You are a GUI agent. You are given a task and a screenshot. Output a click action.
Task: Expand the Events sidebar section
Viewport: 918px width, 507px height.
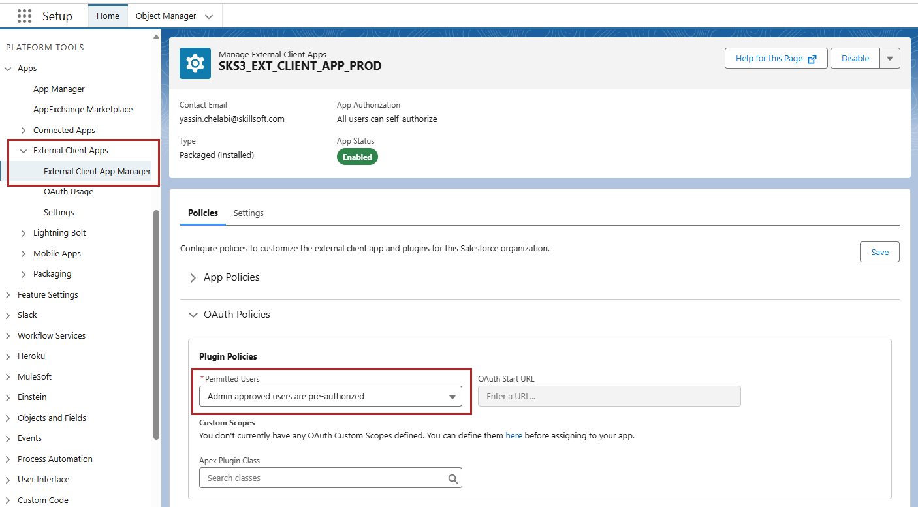(8, 438)
